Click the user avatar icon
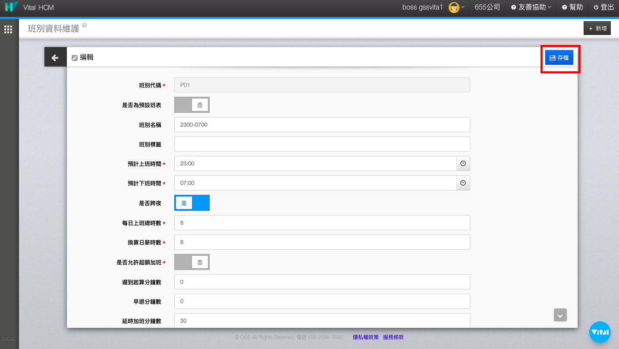Image resolution: width=619 pixels, height=349 pixels. [x=453, y=7]
